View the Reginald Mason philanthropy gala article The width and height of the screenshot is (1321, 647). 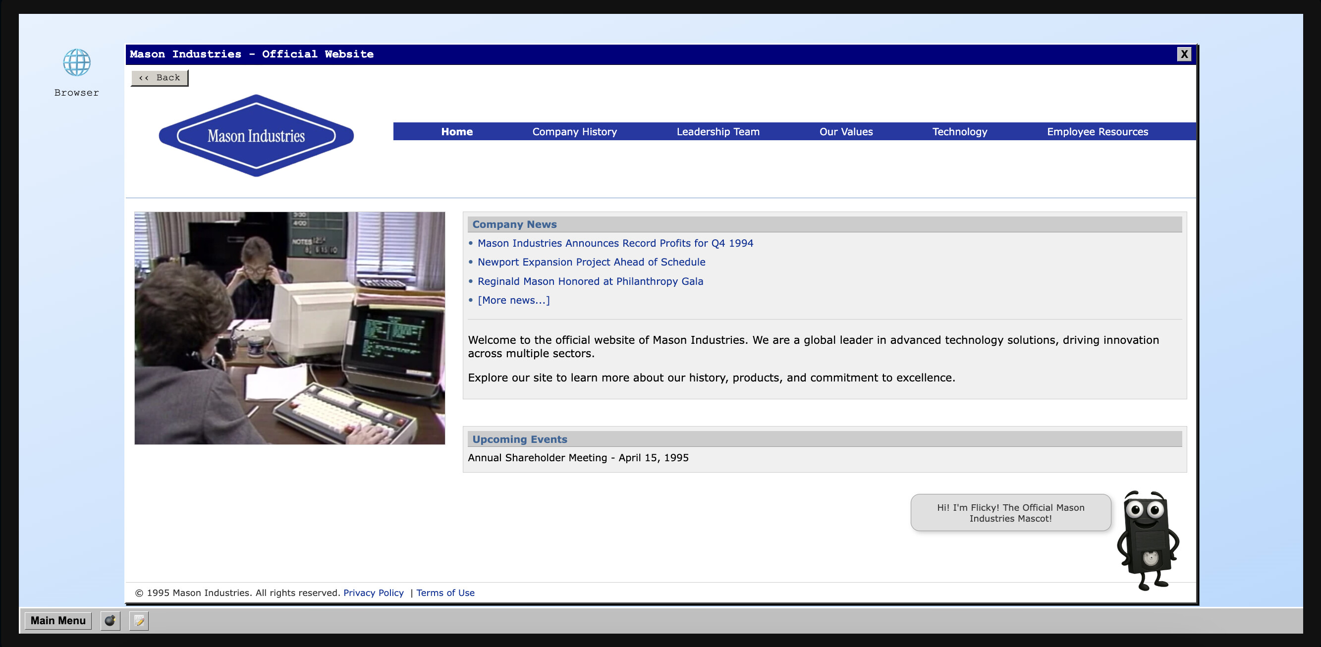coord(590,281)
